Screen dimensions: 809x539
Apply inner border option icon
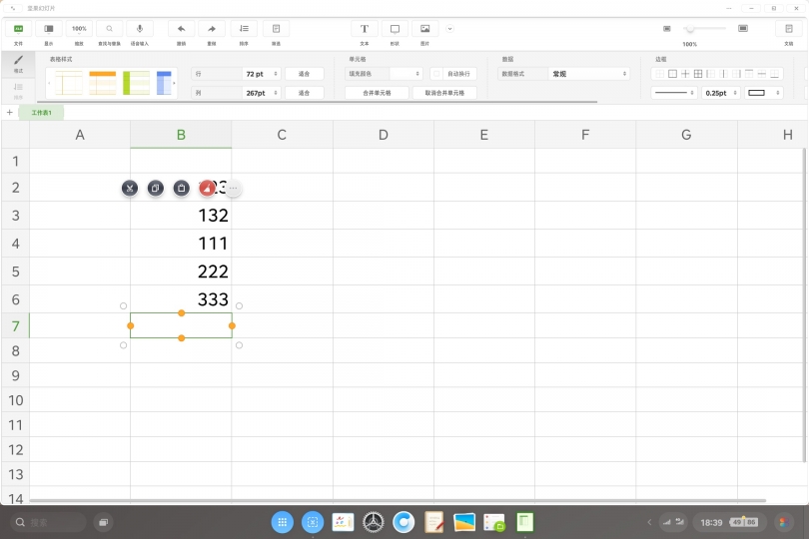pyautogui.click(x=685, y=74)
